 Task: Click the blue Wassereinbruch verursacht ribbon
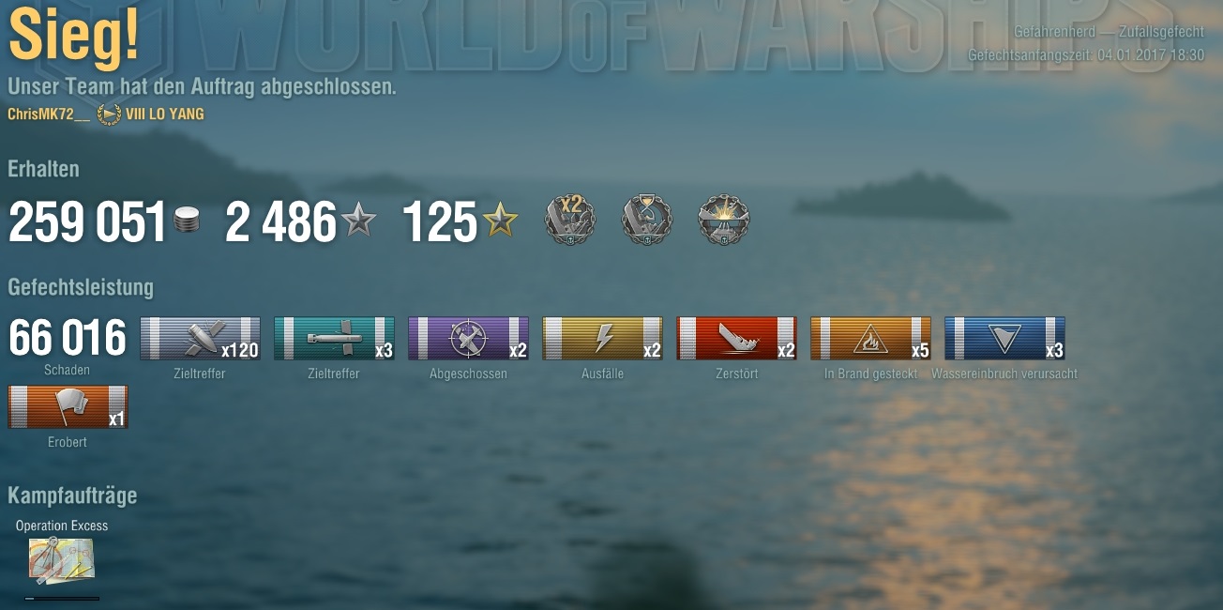(1004, 339)
